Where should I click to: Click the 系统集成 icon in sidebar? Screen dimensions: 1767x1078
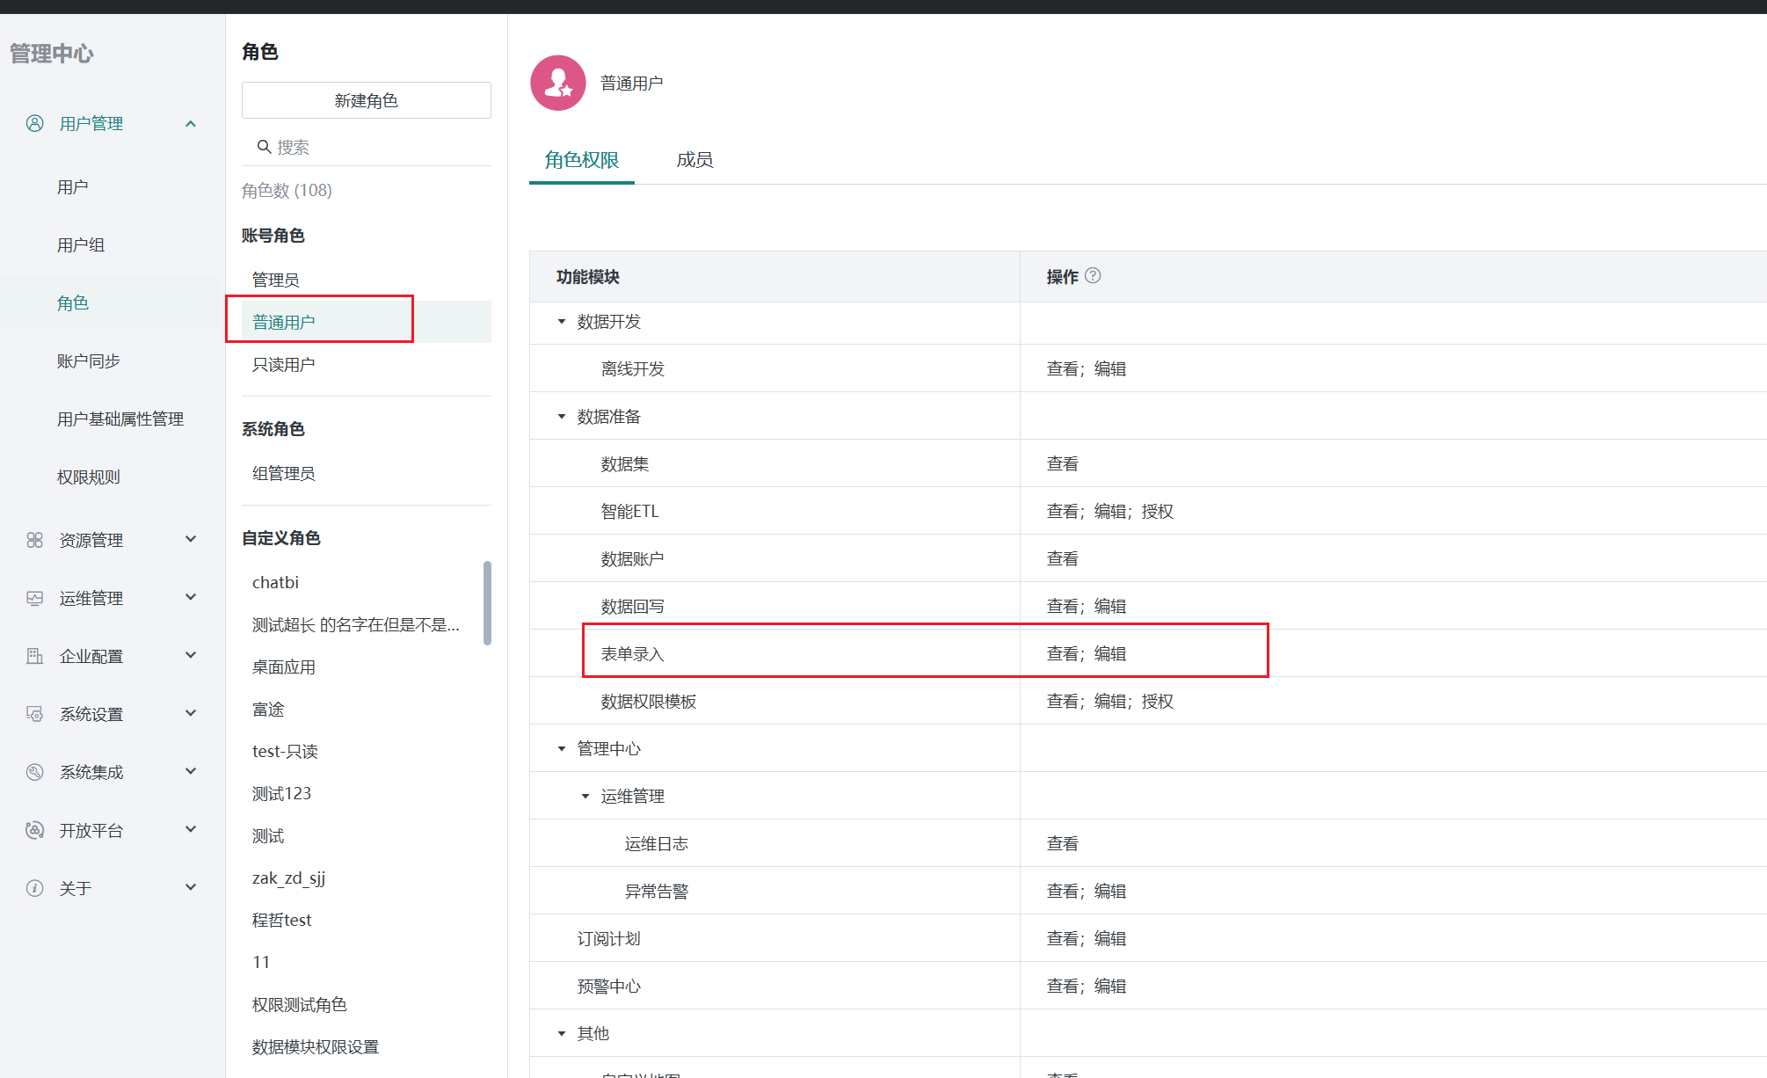(34, 772)
